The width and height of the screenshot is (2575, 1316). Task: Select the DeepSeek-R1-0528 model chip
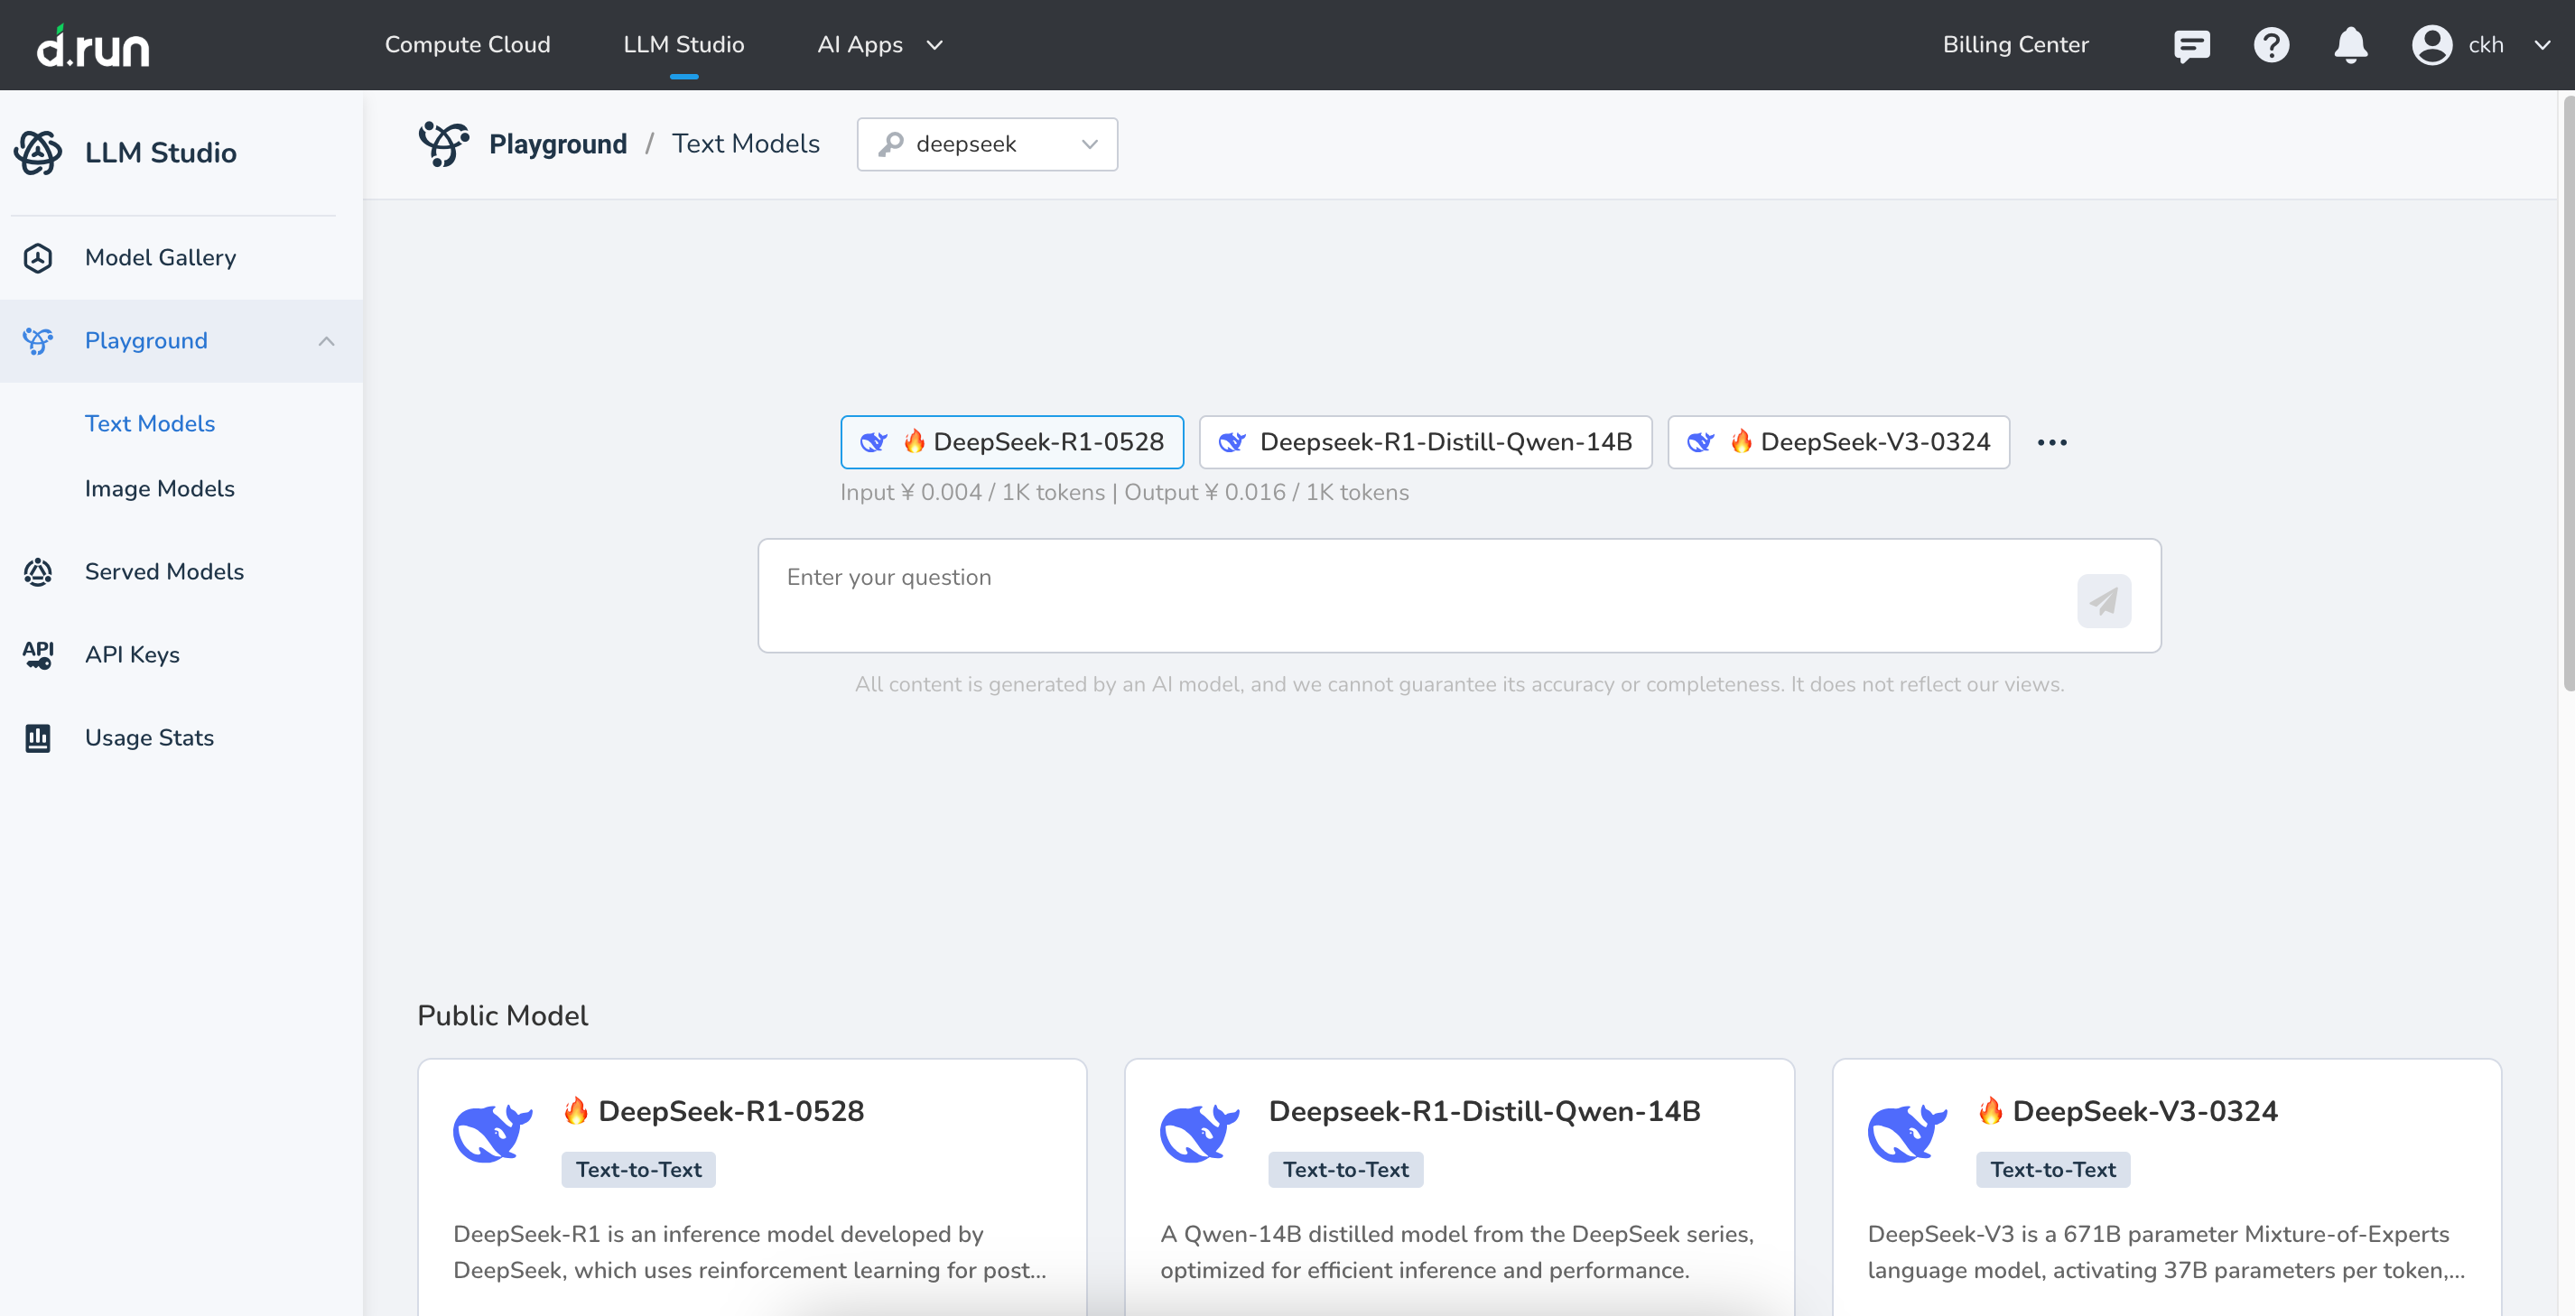1011,441
